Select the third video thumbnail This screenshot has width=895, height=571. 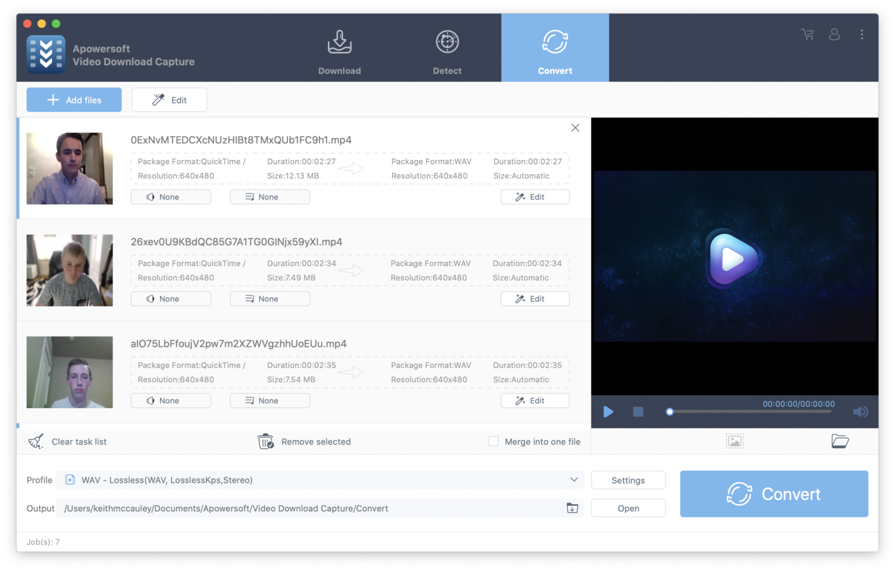70,373
